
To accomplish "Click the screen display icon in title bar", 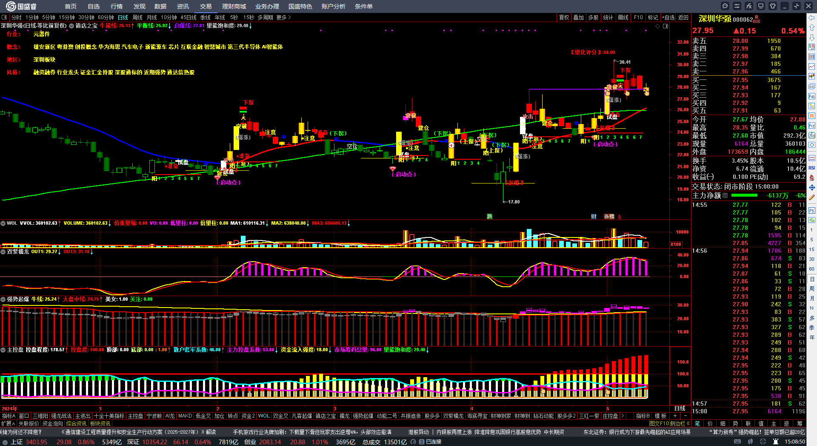I will click(761, 6).
